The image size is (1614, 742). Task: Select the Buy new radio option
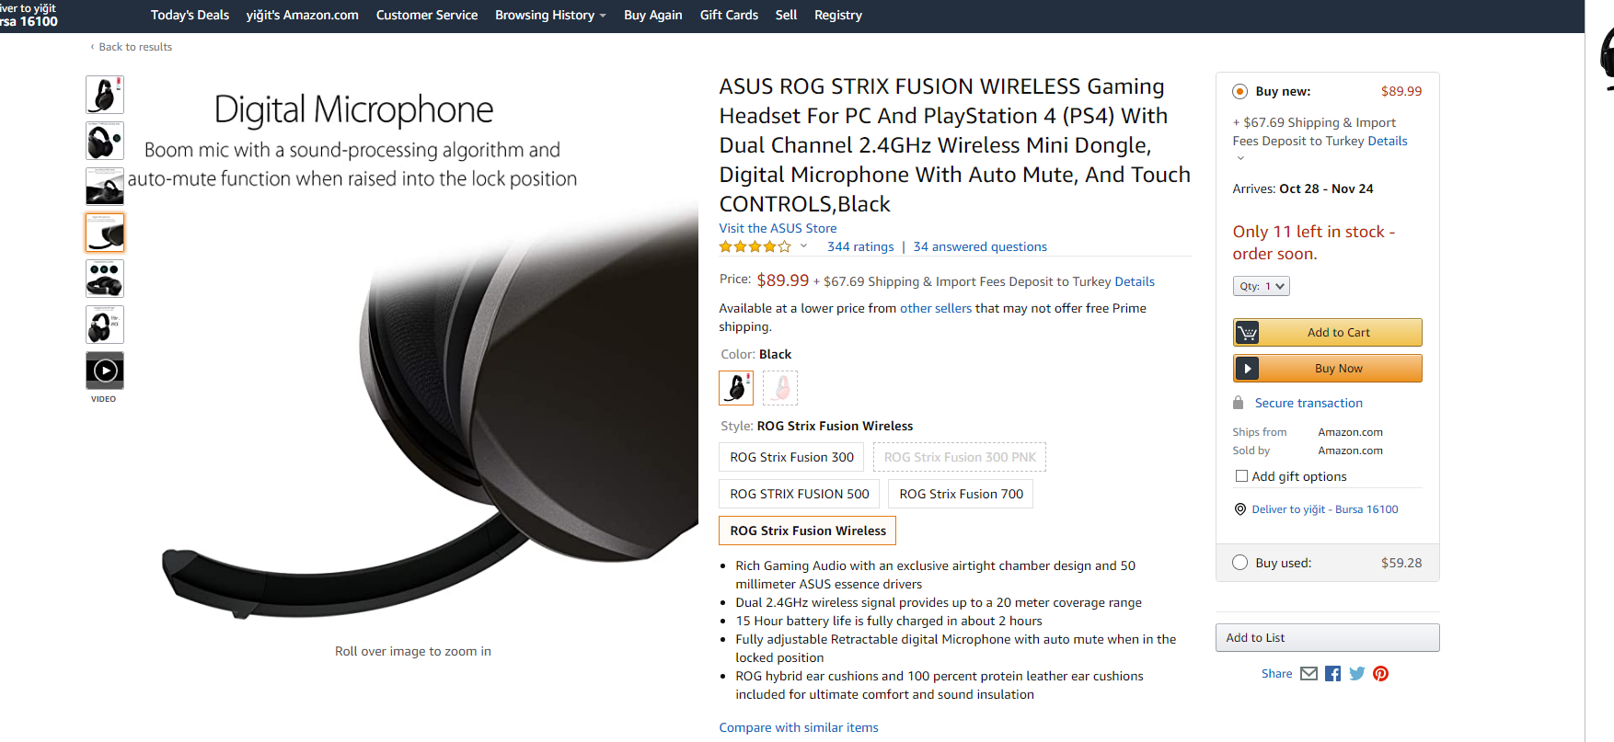pyautogui.click(x=1240, y=91)
